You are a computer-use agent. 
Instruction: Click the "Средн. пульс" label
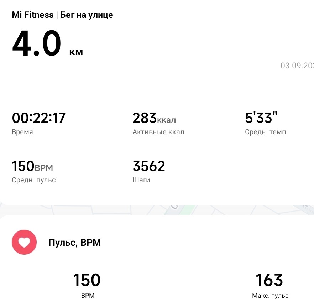tap(34, 180)
